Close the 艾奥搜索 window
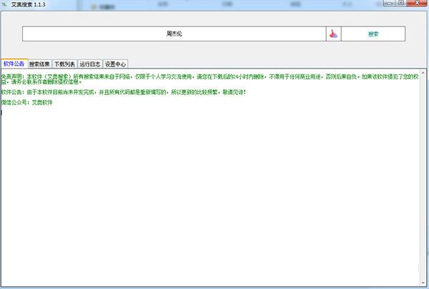This screenshot has width=429, height=289. point(417,4)
